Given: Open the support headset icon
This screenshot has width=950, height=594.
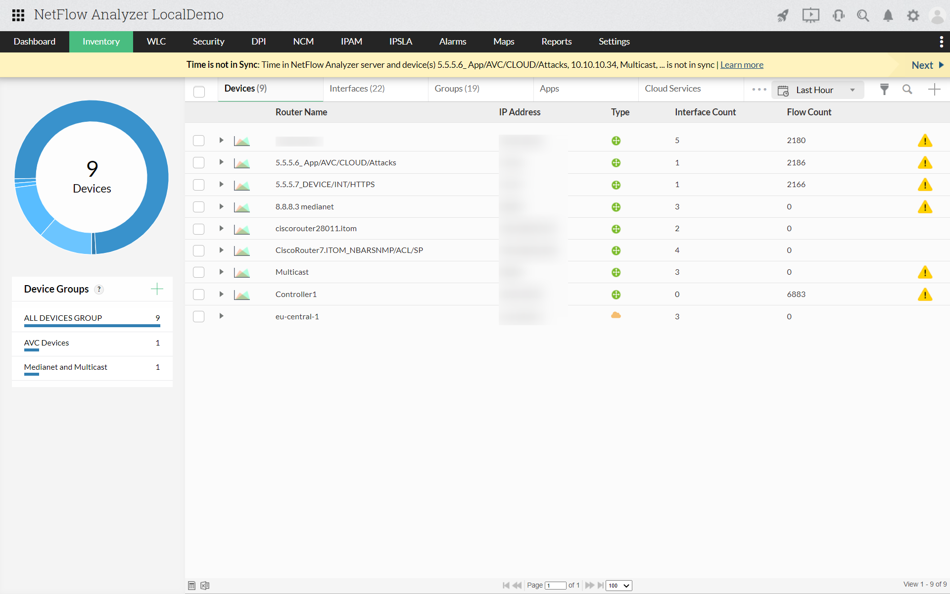Looking at the screenshot, I should (838, 15).
